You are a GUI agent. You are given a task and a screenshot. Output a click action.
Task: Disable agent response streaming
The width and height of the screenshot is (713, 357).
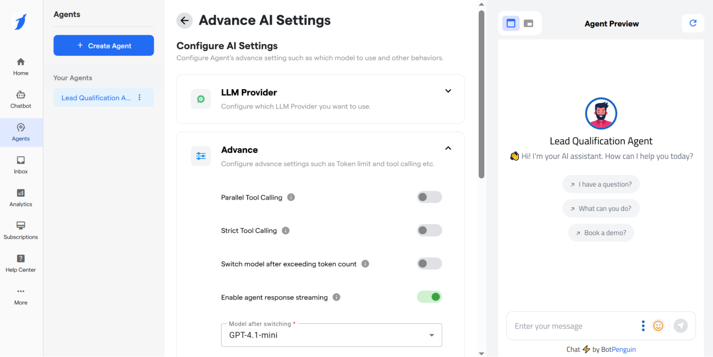429,297
